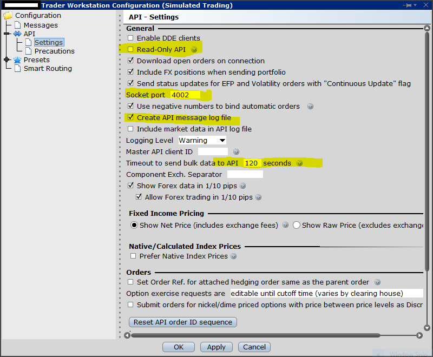Toggle Send status updates for EFP checkbox

pyautogui.click(x=130, y=83)
